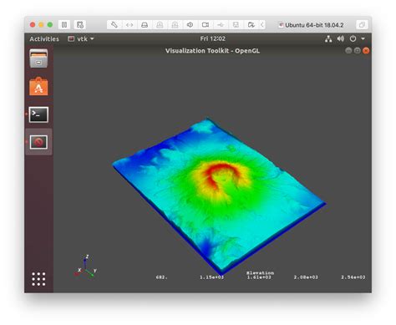Viewport: 396px width, 325px height.
Task: Open the Fri 12:02 clock calendar
Action: [213, 38]
